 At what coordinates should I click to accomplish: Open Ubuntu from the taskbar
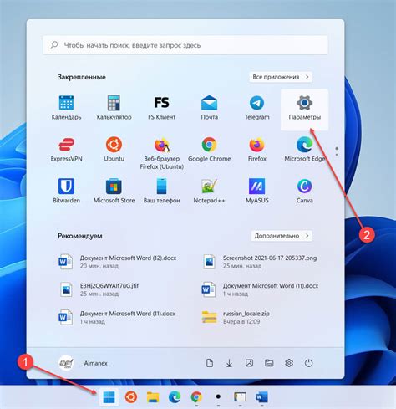pyautogui.click(x=131, y=397)
